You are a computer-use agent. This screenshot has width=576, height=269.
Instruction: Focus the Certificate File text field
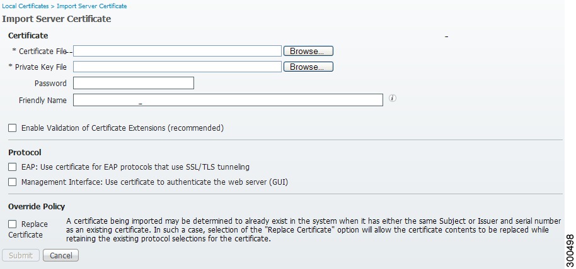[x=178, y=51]
